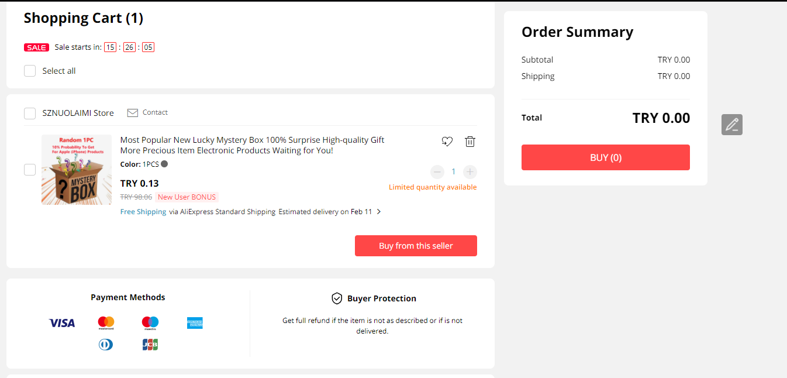Click the Mastercard payment logo

(106, 323)
